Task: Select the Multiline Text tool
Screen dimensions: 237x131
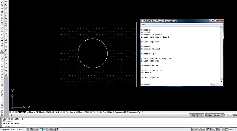Action: [2, 115]
